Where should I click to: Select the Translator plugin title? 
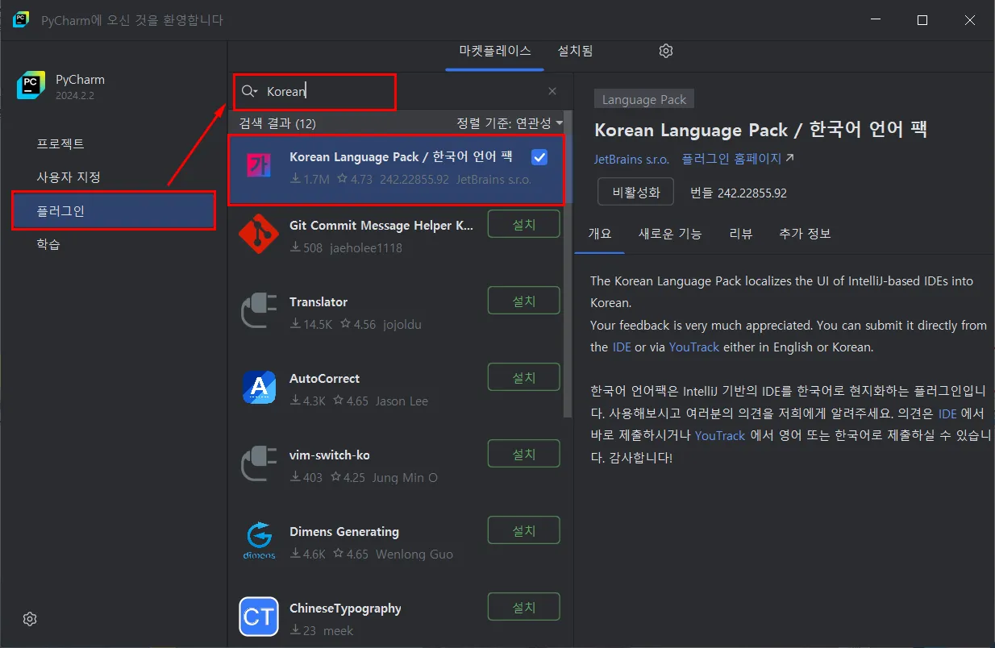318,301
